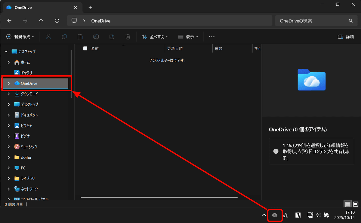Open the network status tray icon
The width and height of the screenshot is (361, 223).
coord(310,215)
